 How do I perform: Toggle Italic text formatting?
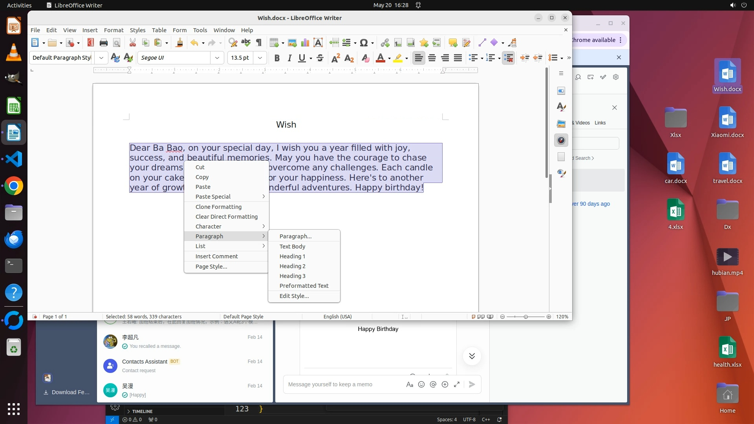(x=289, y=58)
